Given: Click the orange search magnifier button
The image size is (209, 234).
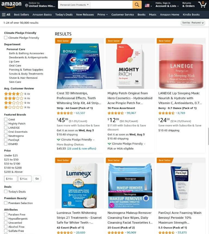Looking at the screenshot, I should click(x=137, y=5).
